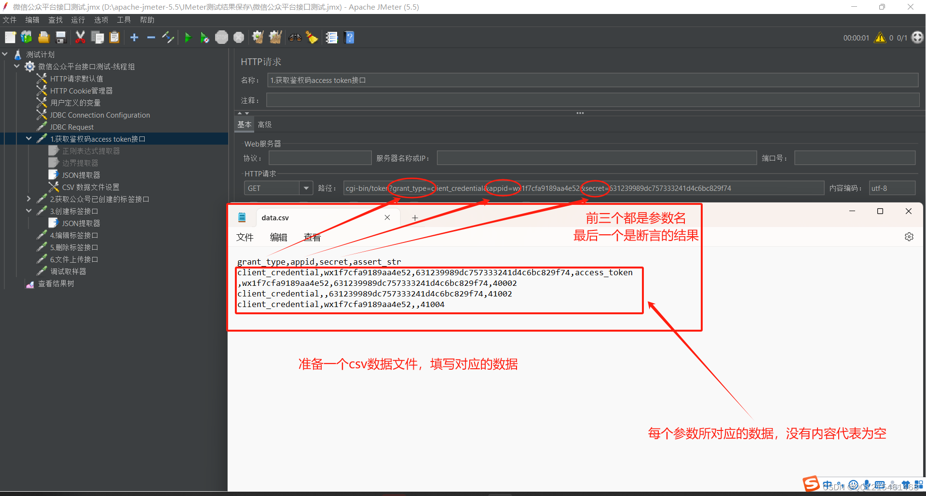Select 6.文件上传接口 in the tree
Viewport: 926px width, 496px height.
tap(74, 259)
